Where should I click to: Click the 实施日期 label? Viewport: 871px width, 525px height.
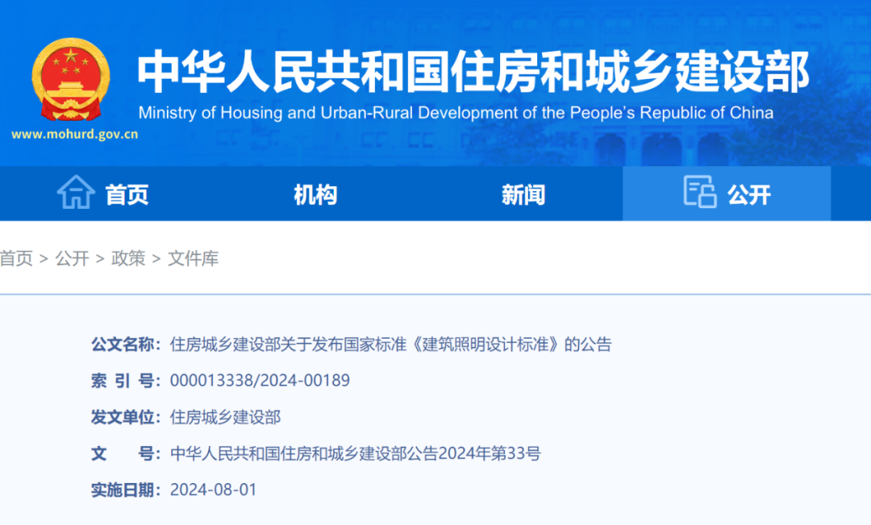click(x=126, y=490)
